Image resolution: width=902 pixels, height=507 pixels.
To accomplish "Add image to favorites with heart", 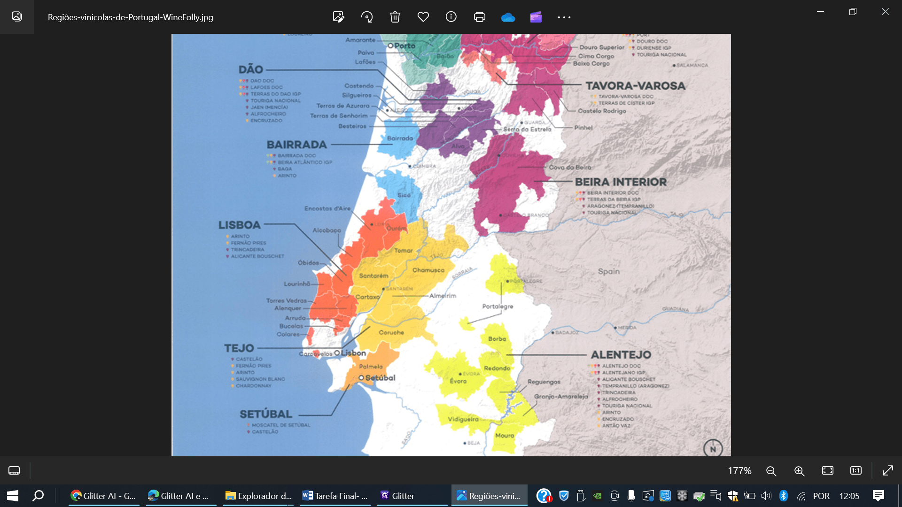I will (x=423, y=17).
